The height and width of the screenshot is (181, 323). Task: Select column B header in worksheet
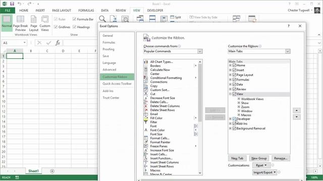(x=31, y=51)
